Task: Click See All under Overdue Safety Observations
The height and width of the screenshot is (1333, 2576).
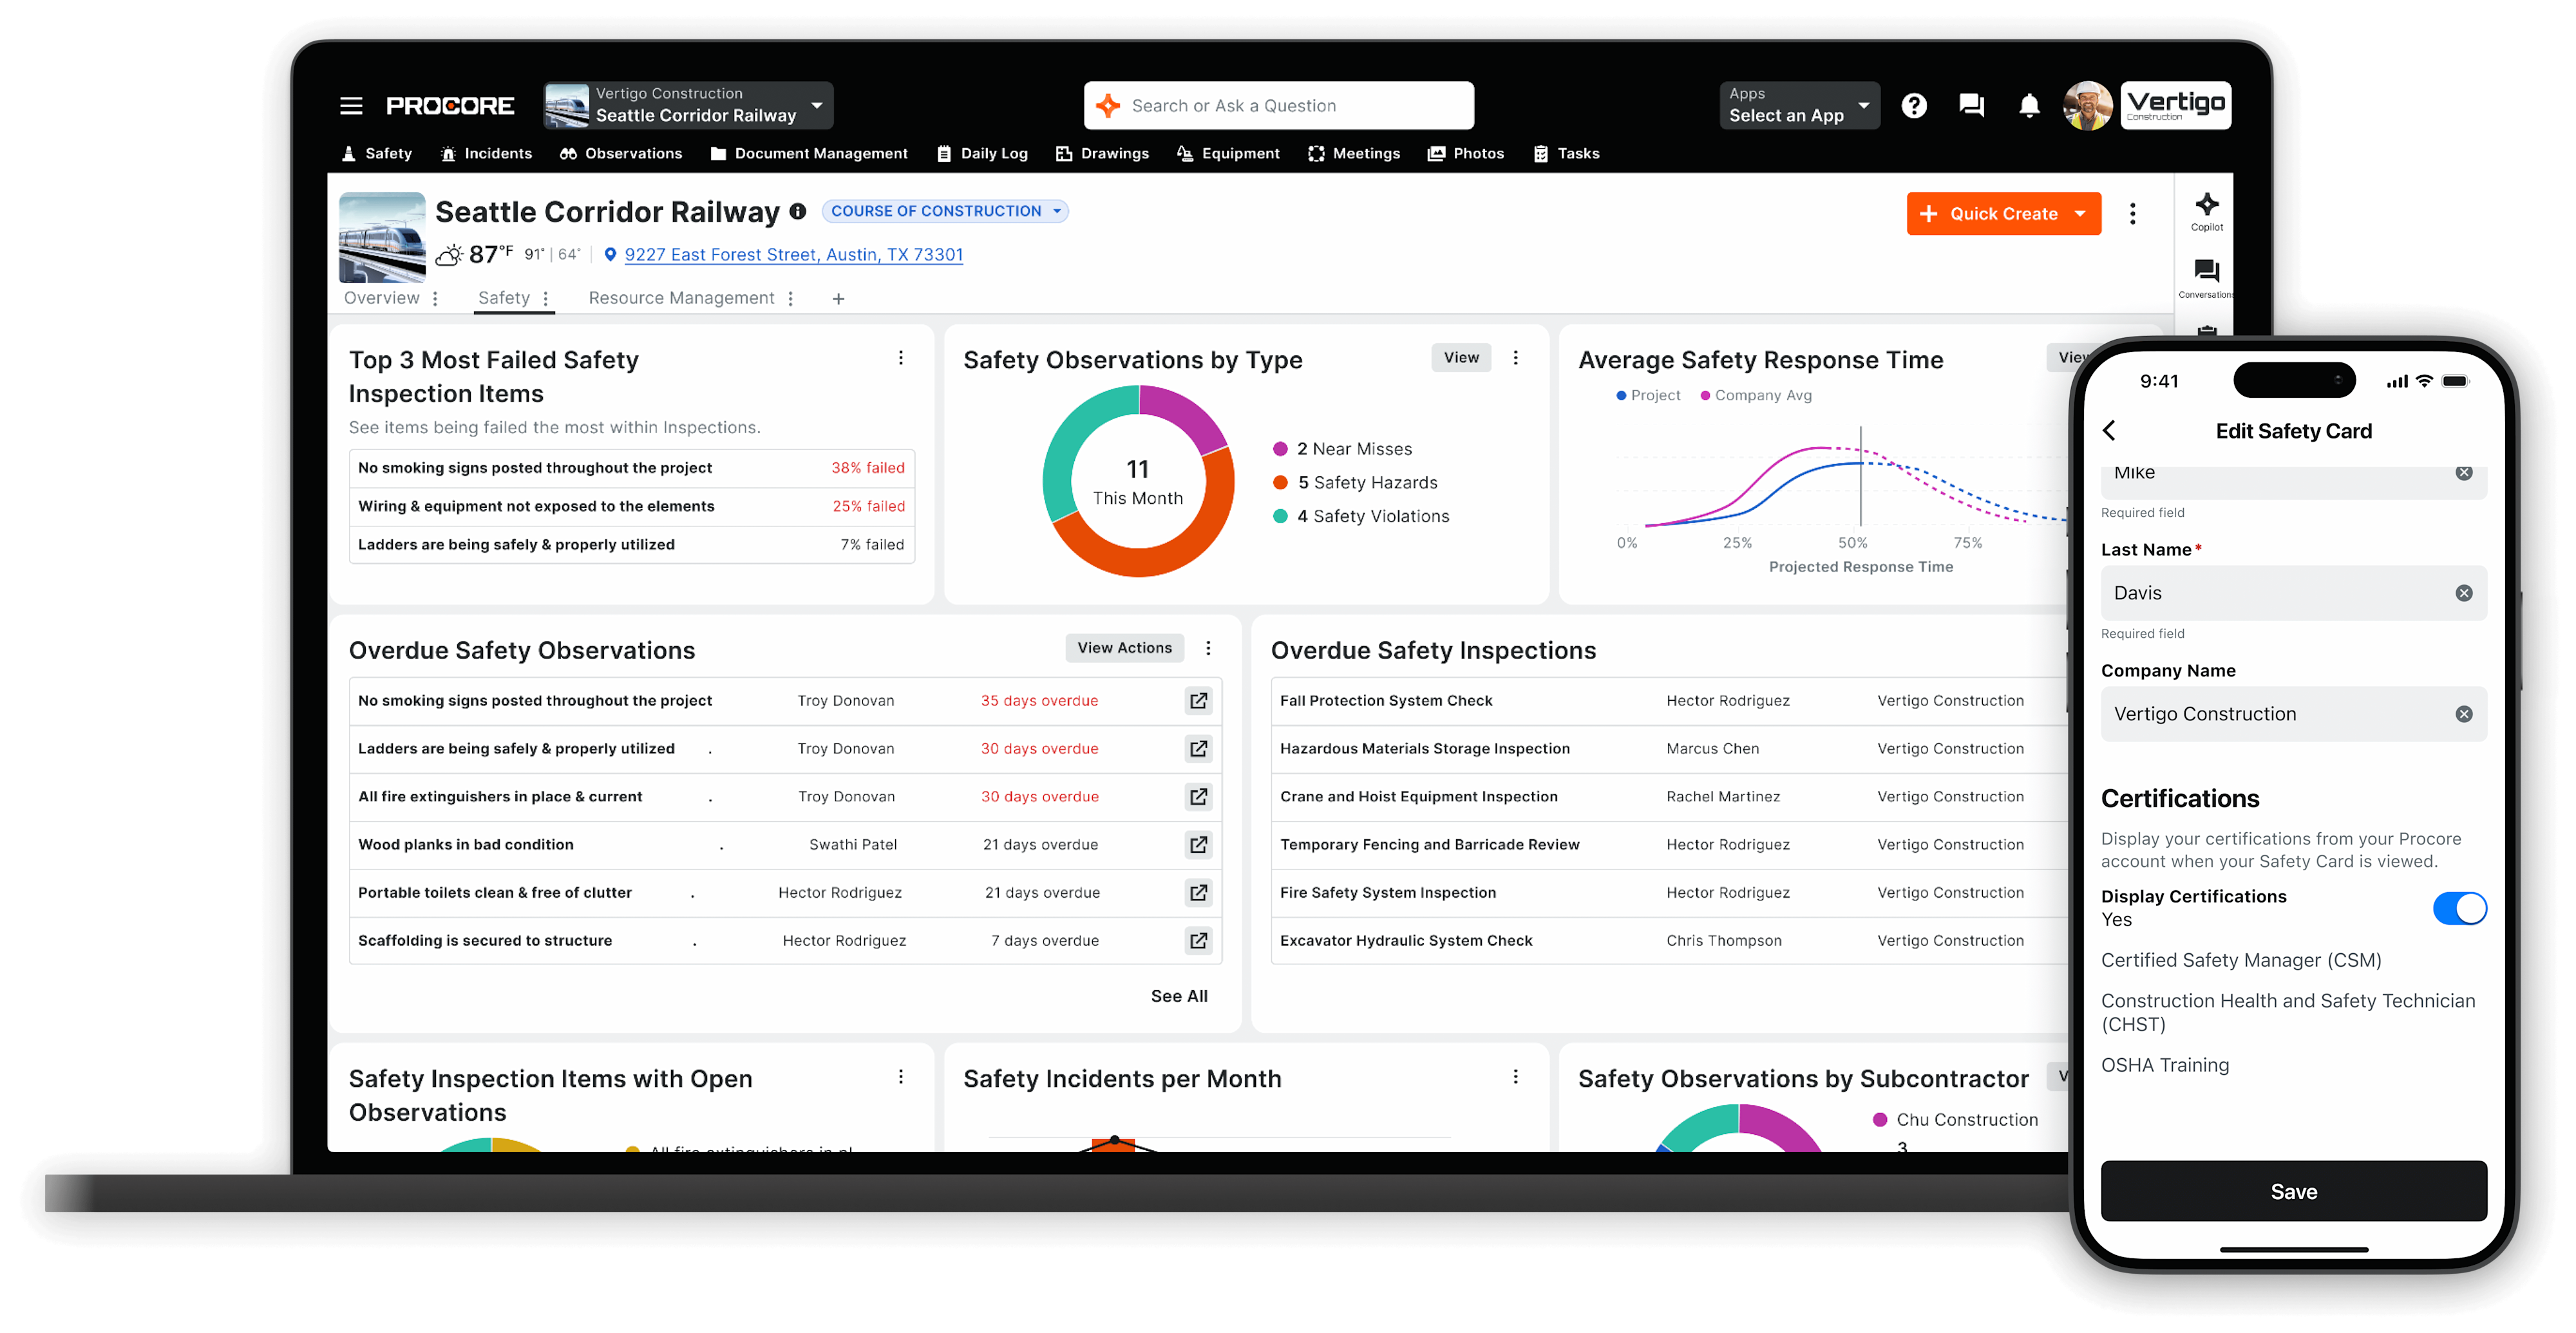Action: point(1179,995)
